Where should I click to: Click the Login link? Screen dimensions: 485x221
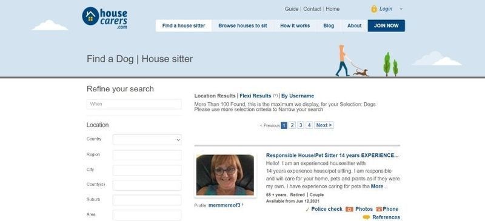tap(386, 9)
